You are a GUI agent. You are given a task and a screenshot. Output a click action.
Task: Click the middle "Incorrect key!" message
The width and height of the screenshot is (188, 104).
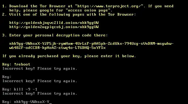(40, 81)
